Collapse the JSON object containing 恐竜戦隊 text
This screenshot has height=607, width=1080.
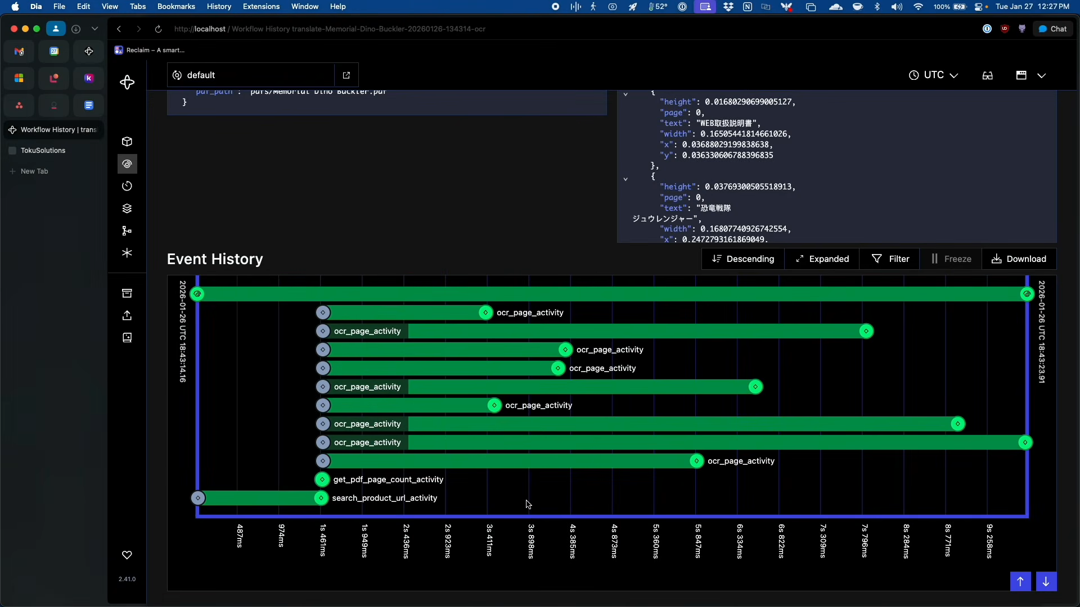625,179
